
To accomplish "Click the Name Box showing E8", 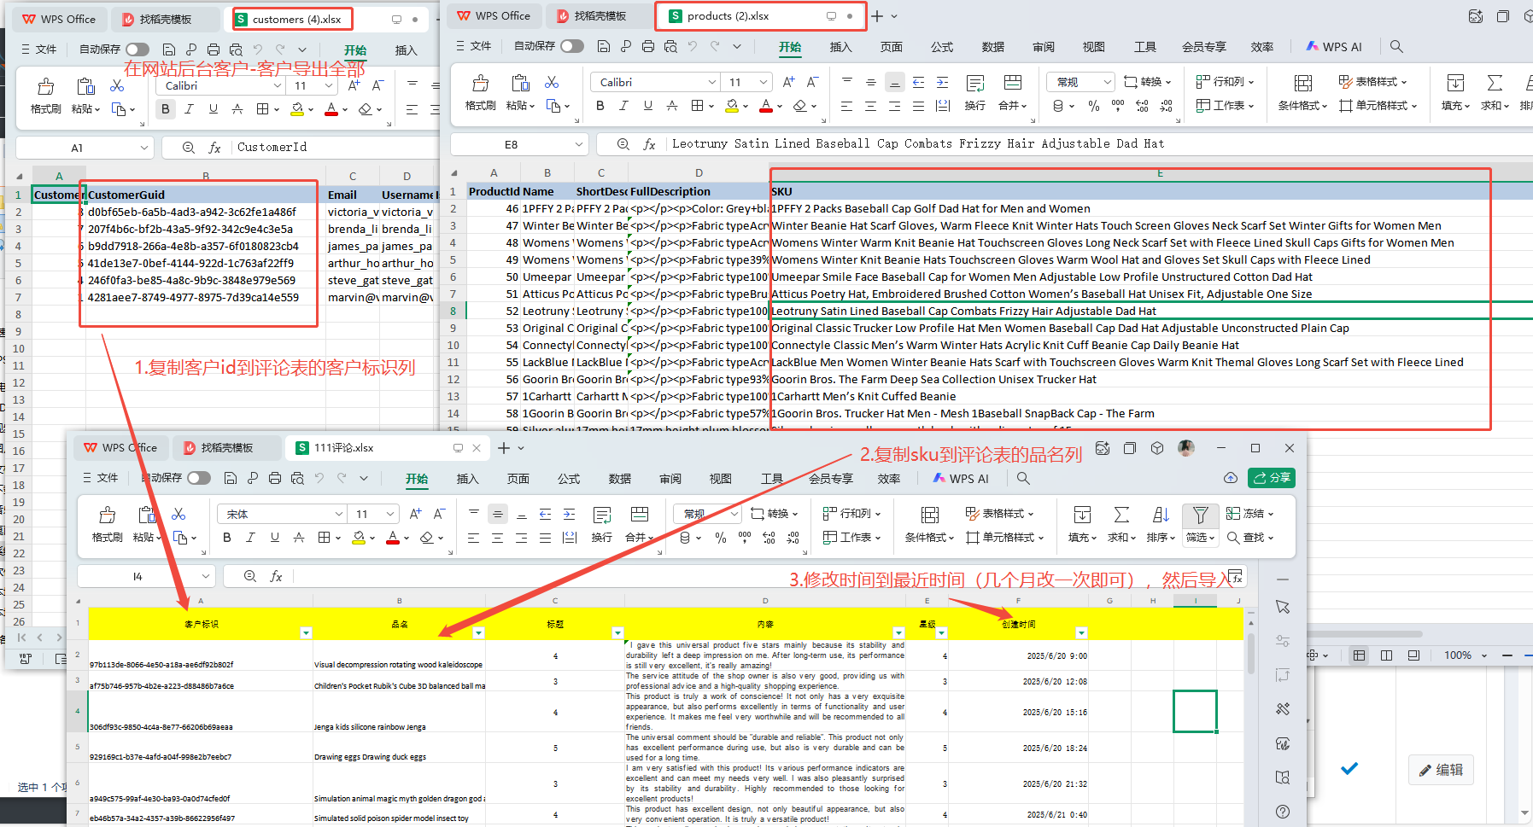I will click(x=512, y=144).
